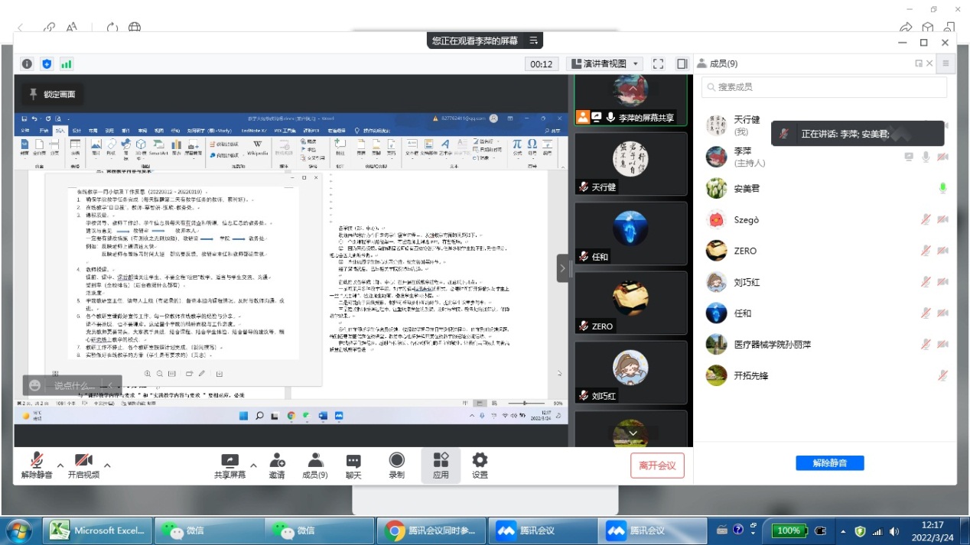Open the Chat (聊天) panel

point(353,461)
